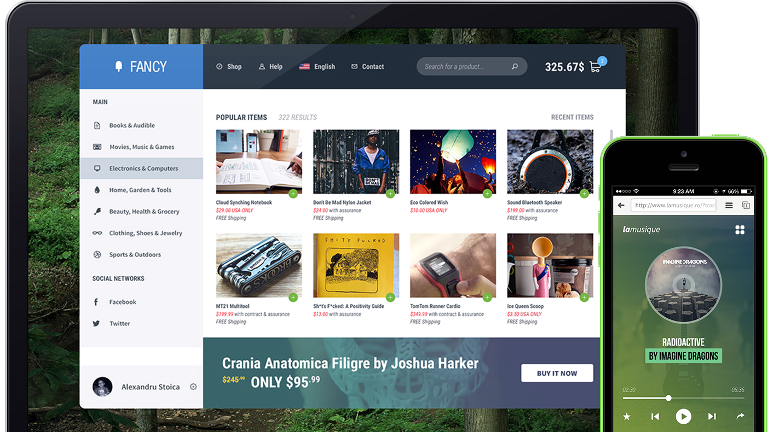Click the lamusique grid menu icon

pos(740,230)
